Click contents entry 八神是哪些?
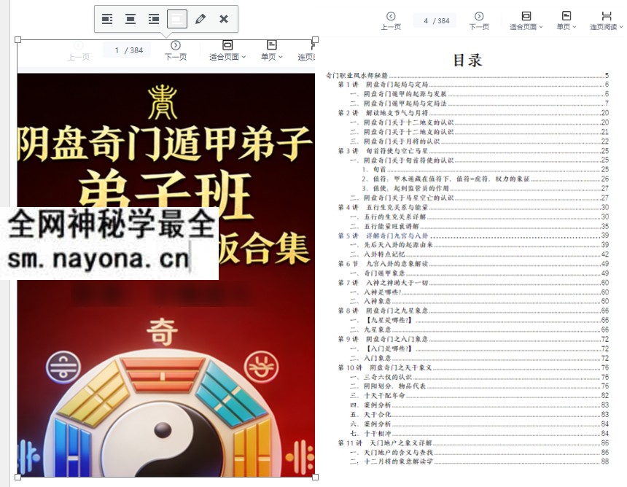This screenshot has width=627, height=487. 480,292
